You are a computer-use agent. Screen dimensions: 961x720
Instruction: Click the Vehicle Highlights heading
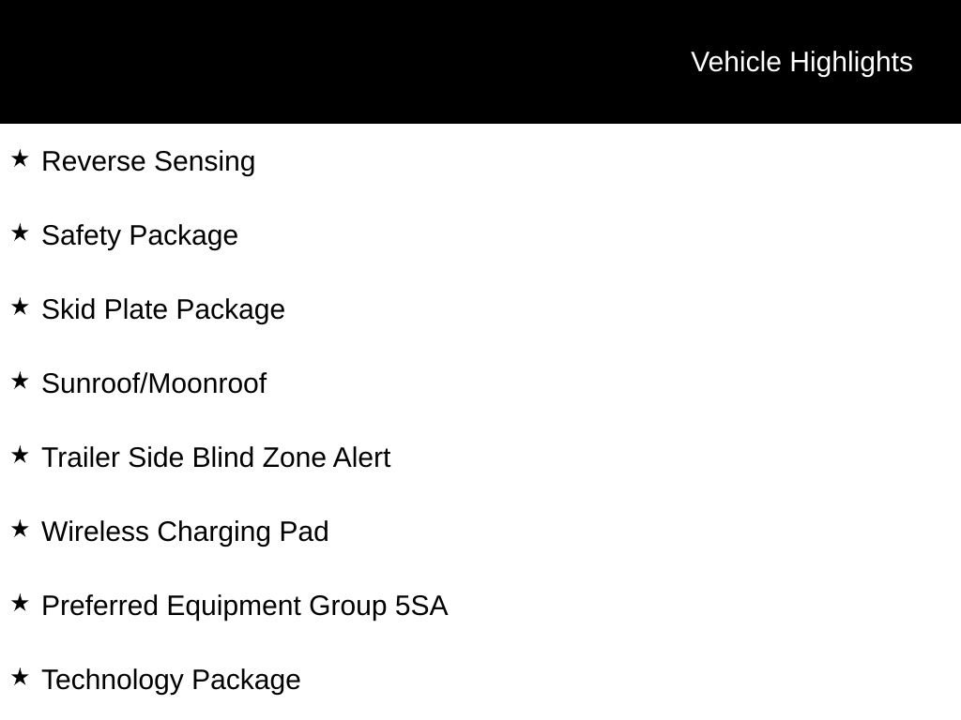801,63
